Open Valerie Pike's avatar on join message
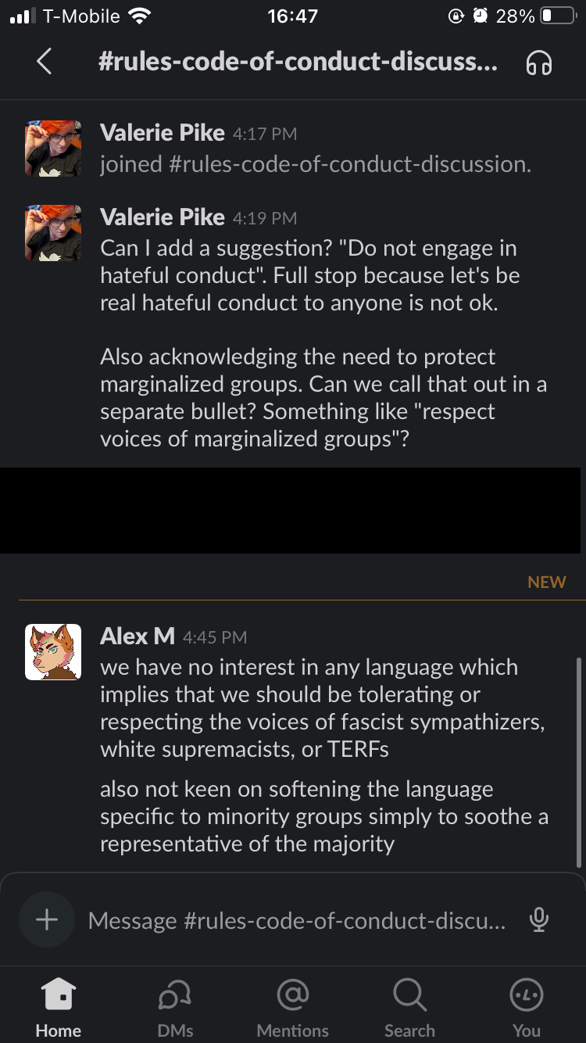The height and width of the screenshot is (1043, 586). 53,149
